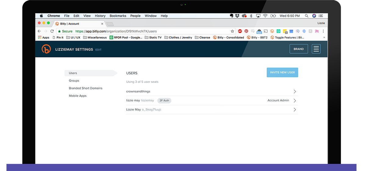Open the People menu
This screenshot has height=171, width=366.
135,16
